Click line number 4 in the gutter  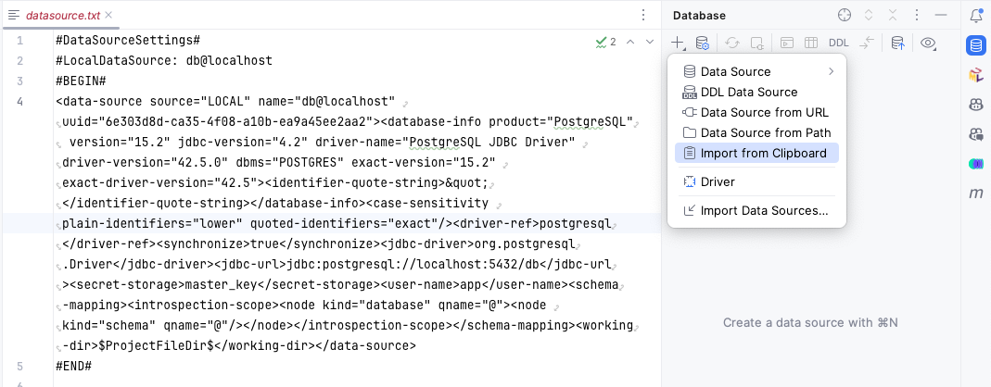20,102
